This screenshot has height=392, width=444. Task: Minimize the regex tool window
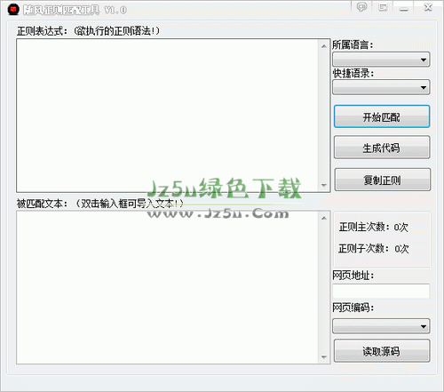click(404, 8)
